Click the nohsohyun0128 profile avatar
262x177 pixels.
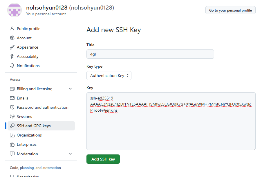click(x=14, y=10)
